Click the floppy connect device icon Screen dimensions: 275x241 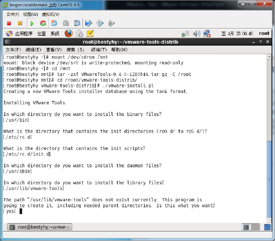tap(88, 23)
